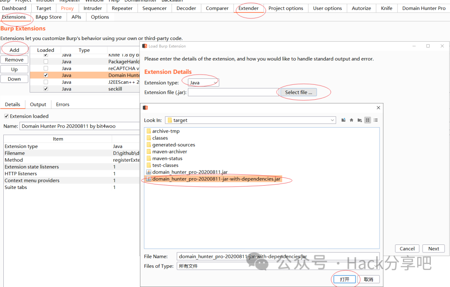Click Next in Load Burp Extension dialog
Screen dimensions: 450x287
(434, 249)
